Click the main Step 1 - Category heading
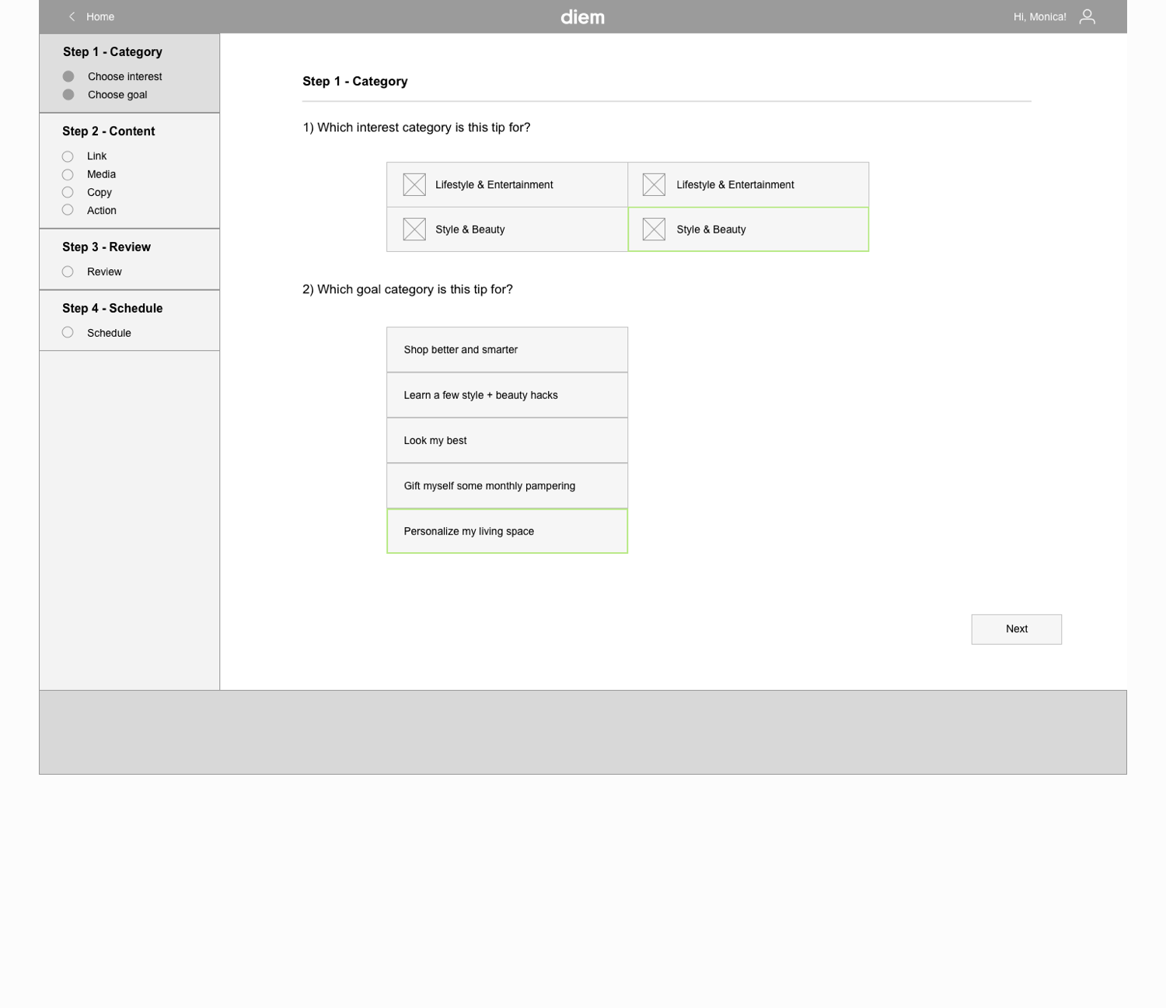The height and width of the screenshot is (1008, 1166). [x=355, y=82]
